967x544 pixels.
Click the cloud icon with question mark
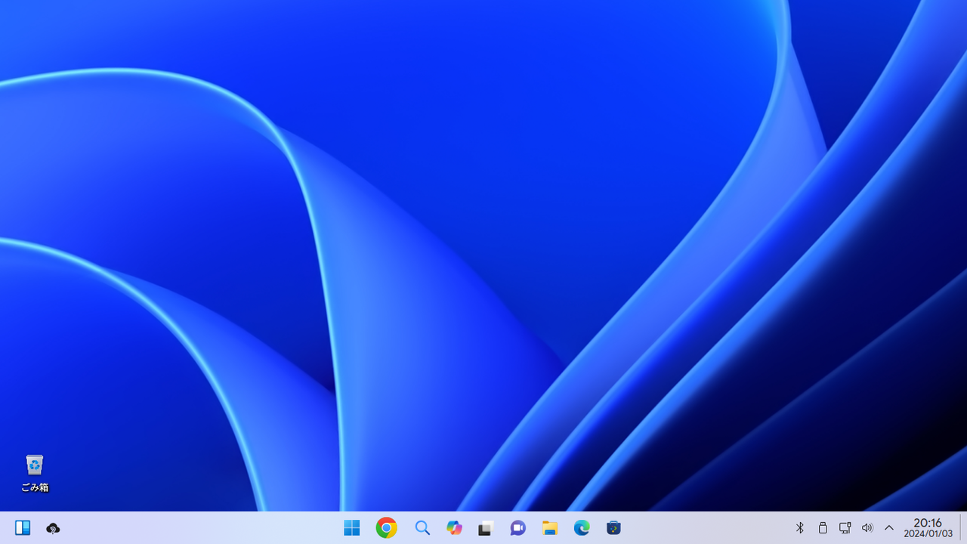click(53, 528)
